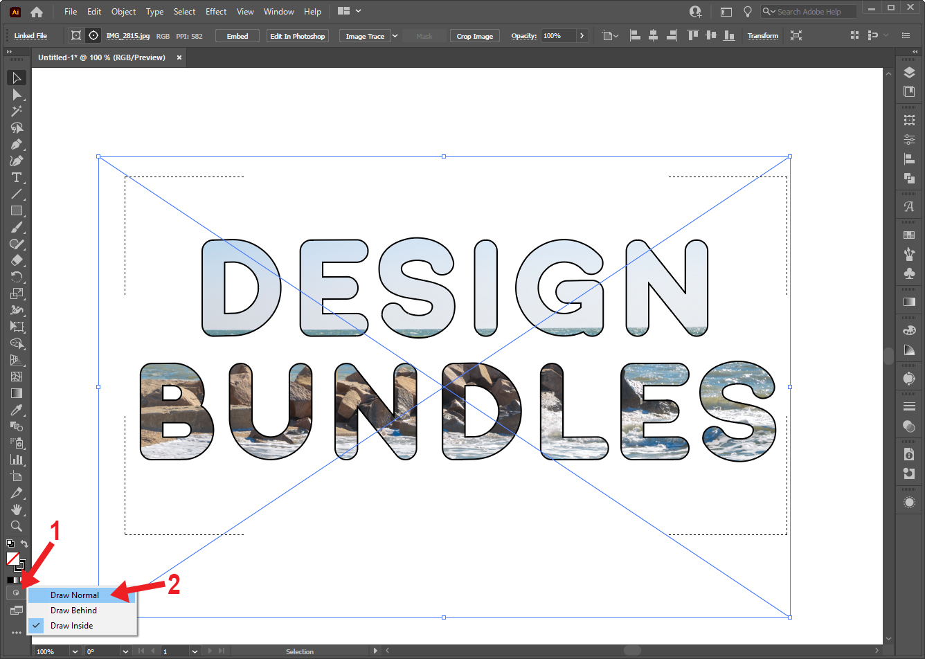Click Edit In Photoshop button
Image resolution: width=925 pixels, height=659 pixels.
[x=298, y=36]
